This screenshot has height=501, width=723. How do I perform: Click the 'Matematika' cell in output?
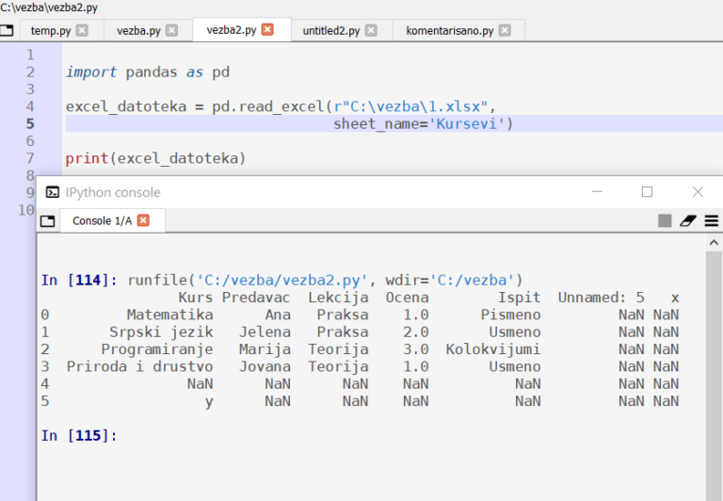pos(169,315)
